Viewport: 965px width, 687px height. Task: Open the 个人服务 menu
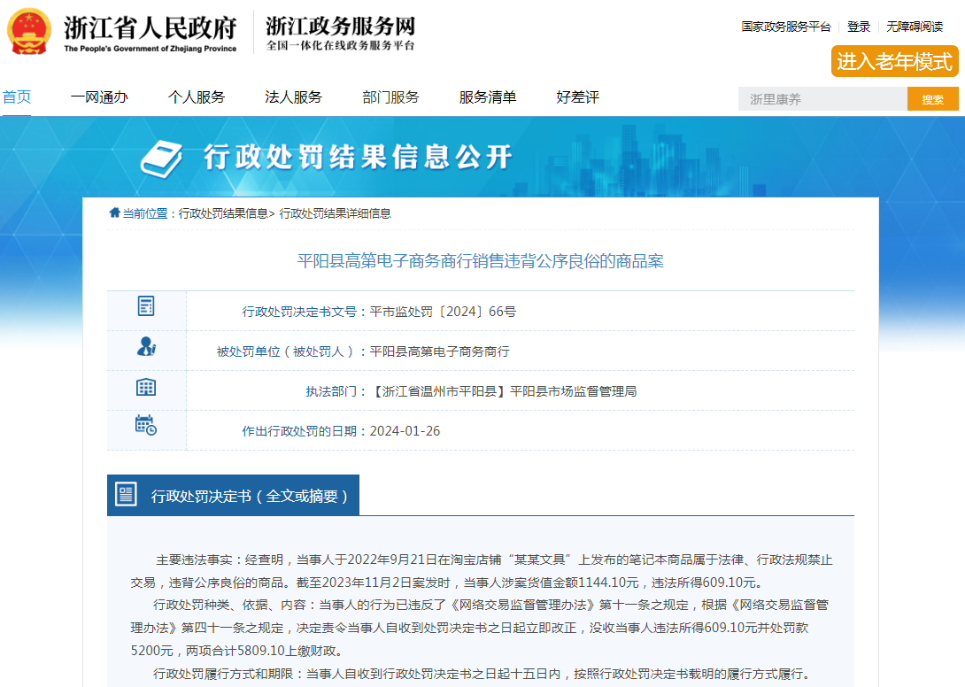[197, 97]
